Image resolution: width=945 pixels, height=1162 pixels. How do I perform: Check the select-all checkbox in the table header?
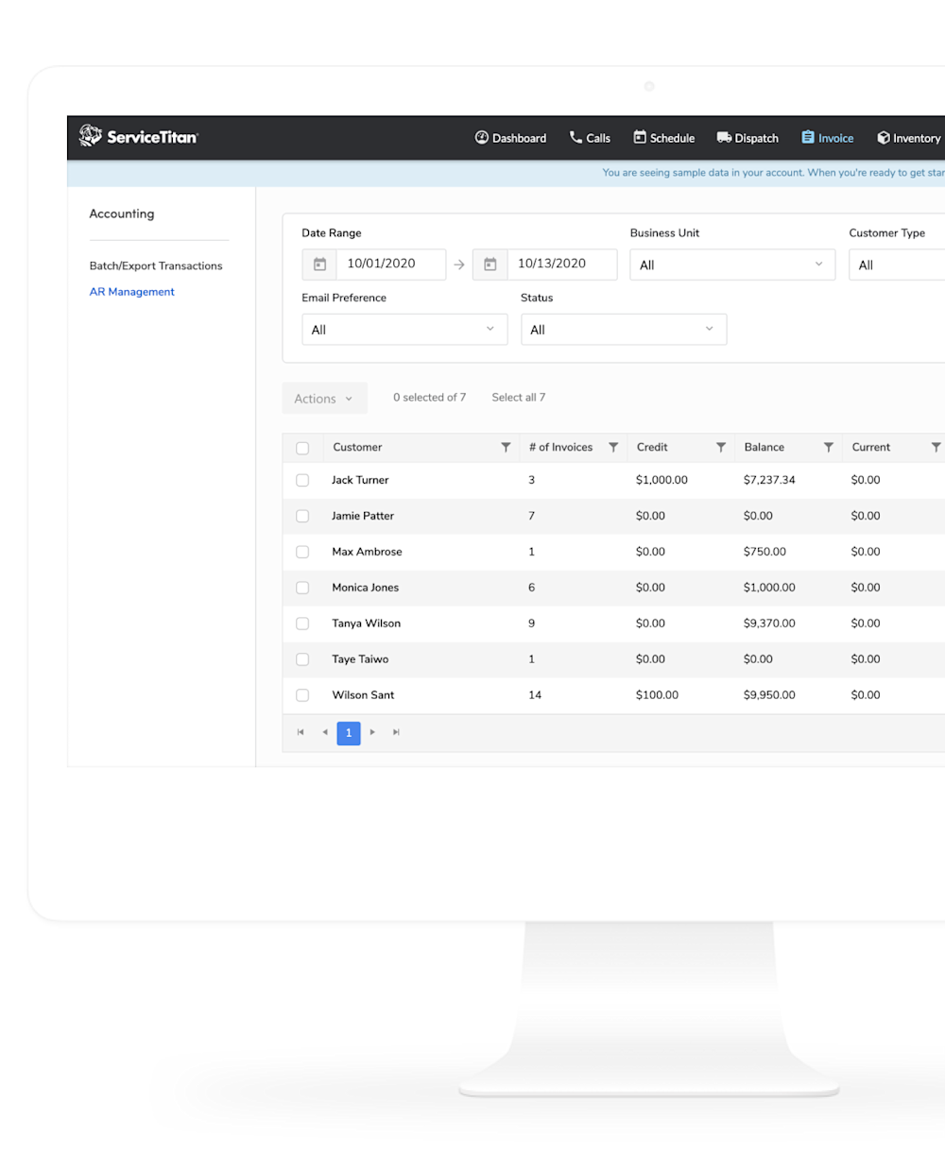pos(302,447)
